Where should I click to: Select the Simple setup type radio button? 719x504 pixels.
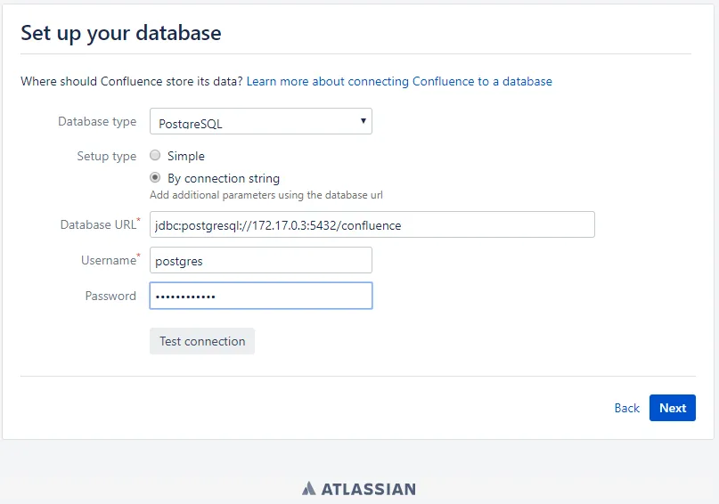click(x=155, y=155)
